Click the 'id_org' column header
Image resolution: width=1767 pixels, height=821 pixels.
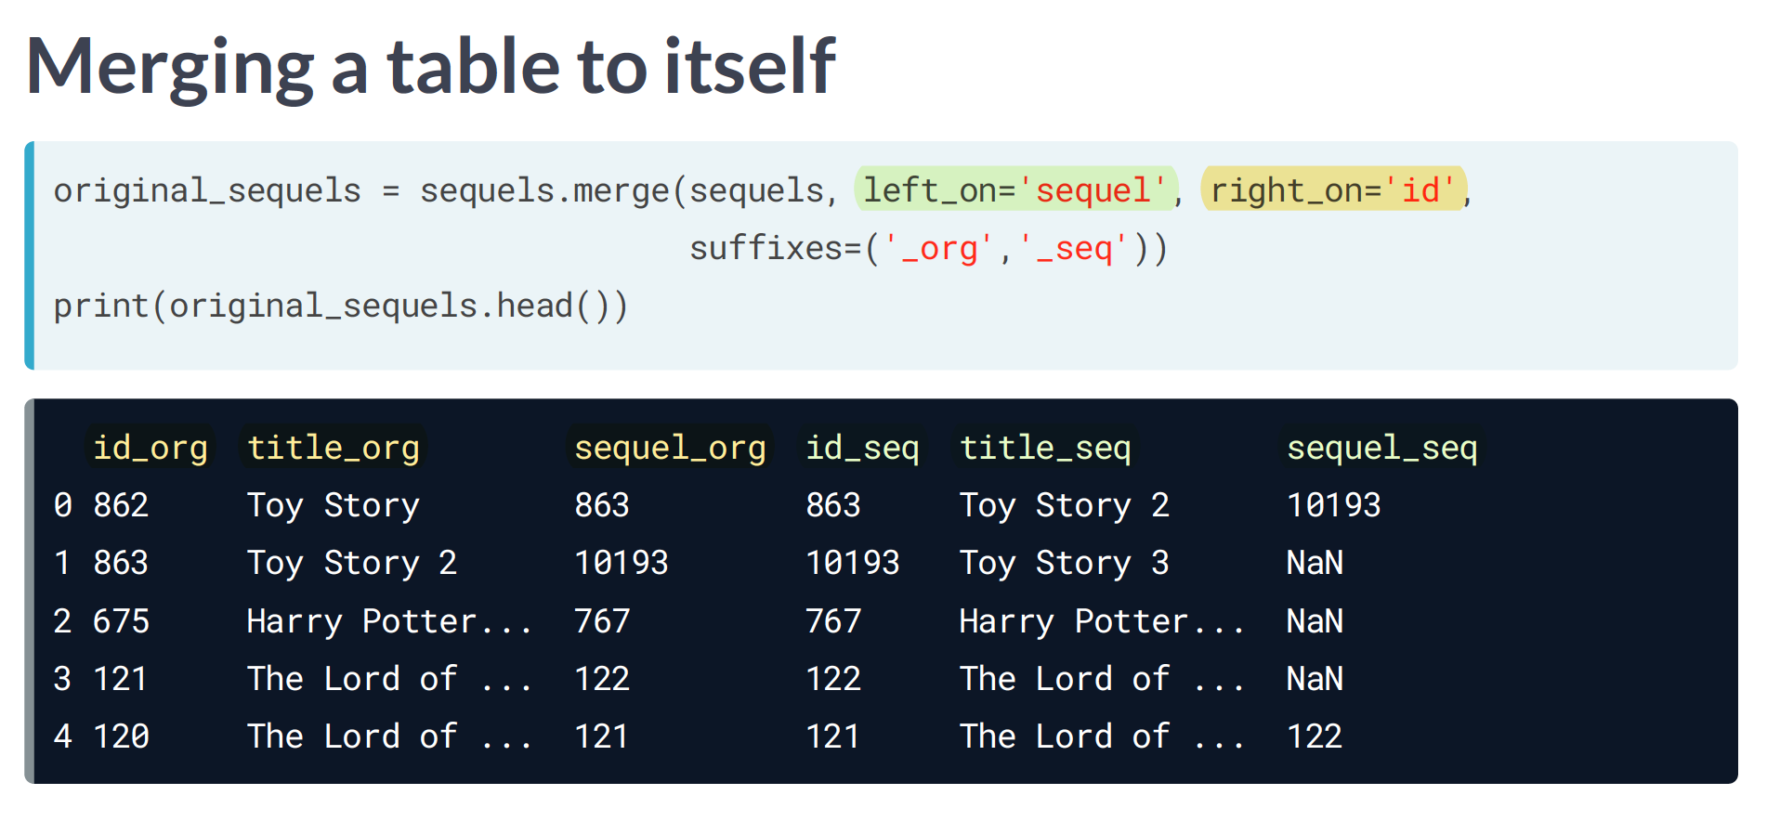[x=151, y=448]
